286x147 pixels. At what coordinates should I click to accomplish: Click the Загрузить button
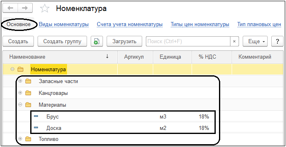[x=124, y=41]
